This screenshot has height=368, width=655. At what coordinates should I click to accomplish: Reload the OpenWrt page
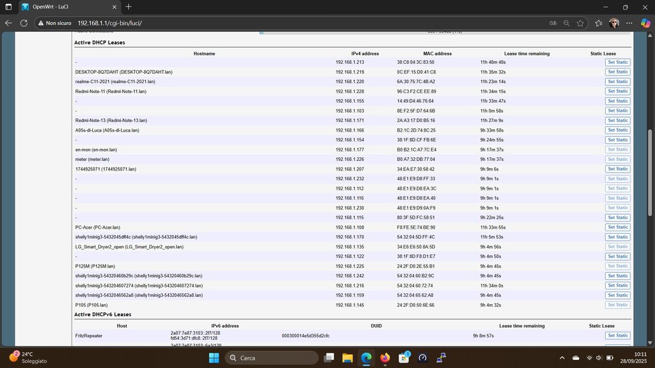coord(24,22)
